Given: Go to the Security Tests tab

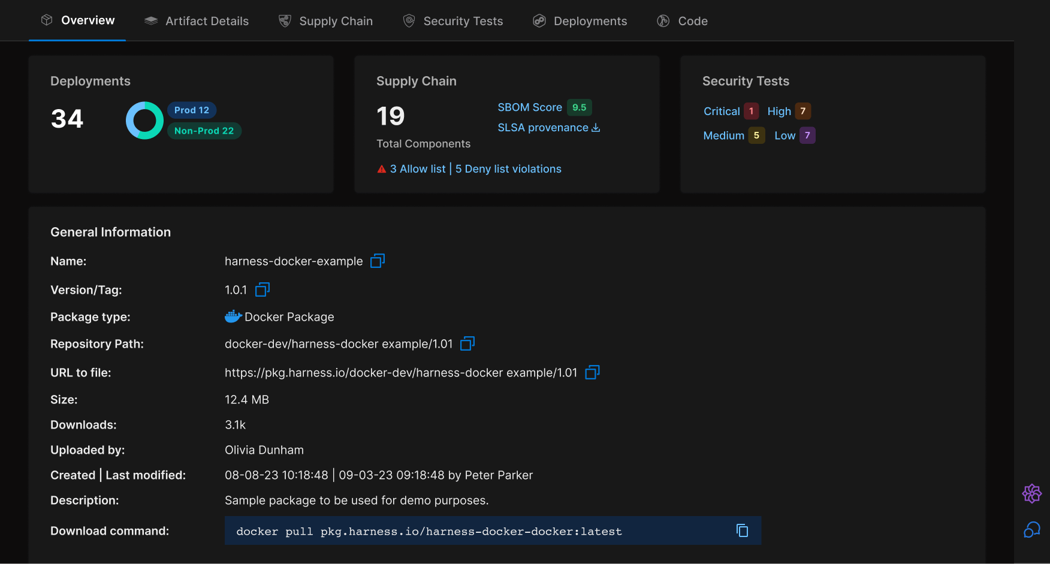Looking at the screenshot, I should click(x=452, y=21).
